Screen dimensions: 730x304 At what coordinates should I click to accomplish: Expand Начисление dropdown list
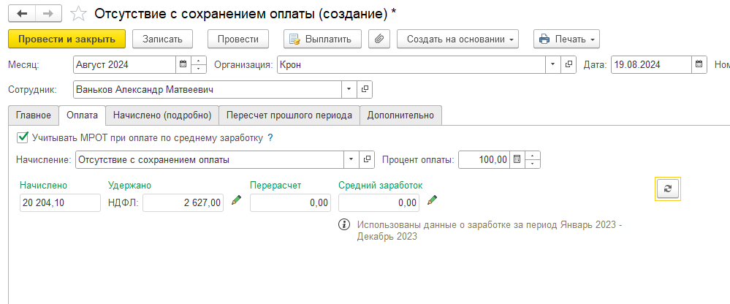(x=351, y=160)
